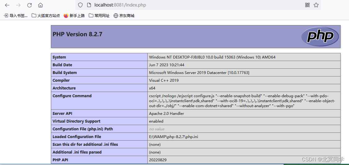
Task: Click the 'Additional .ini files parsed' label
Action: point(77,152)
